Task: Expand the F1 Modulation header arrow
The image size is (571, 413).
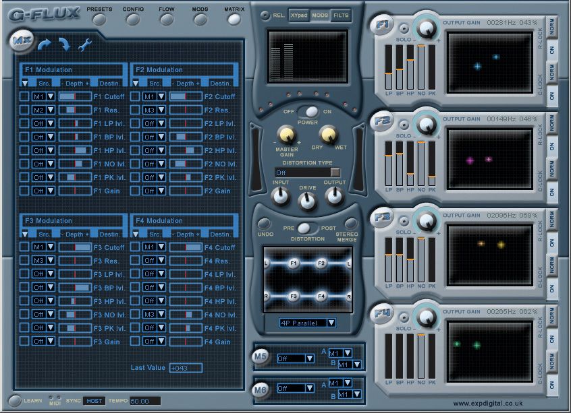Action: [x=25, y=84]
